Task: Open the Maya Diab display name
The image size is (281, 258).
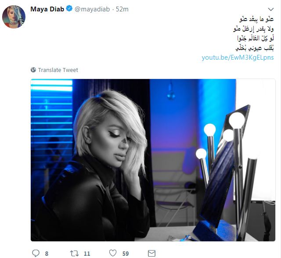Action: (47, 9)
